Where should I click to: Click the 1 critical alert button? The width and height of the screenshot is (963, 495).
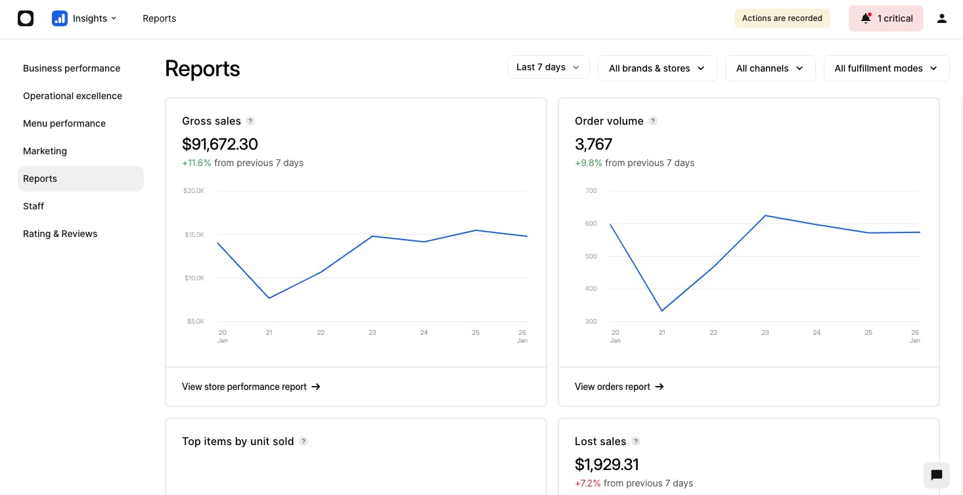pyautogui.click(x=885, y=18)
